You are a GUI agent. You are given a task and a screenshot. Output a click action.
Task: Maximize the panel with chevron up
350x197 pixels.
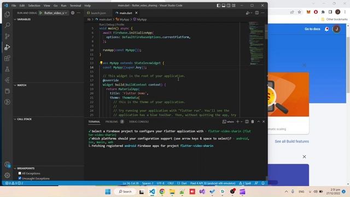[x=259, y=121]
